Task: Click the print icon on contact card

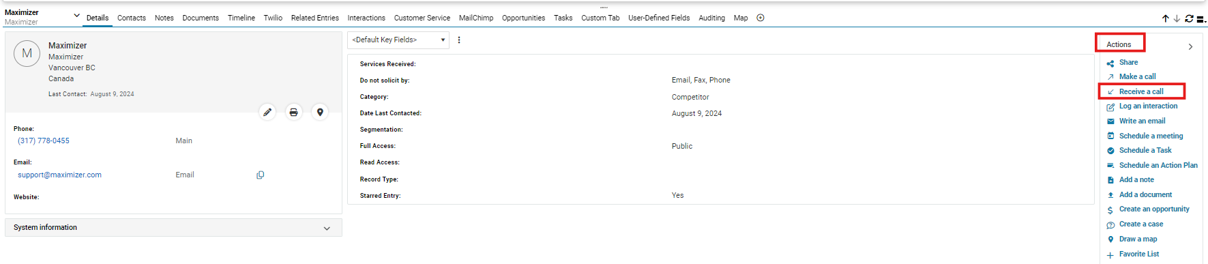Action: click(293, 113)
